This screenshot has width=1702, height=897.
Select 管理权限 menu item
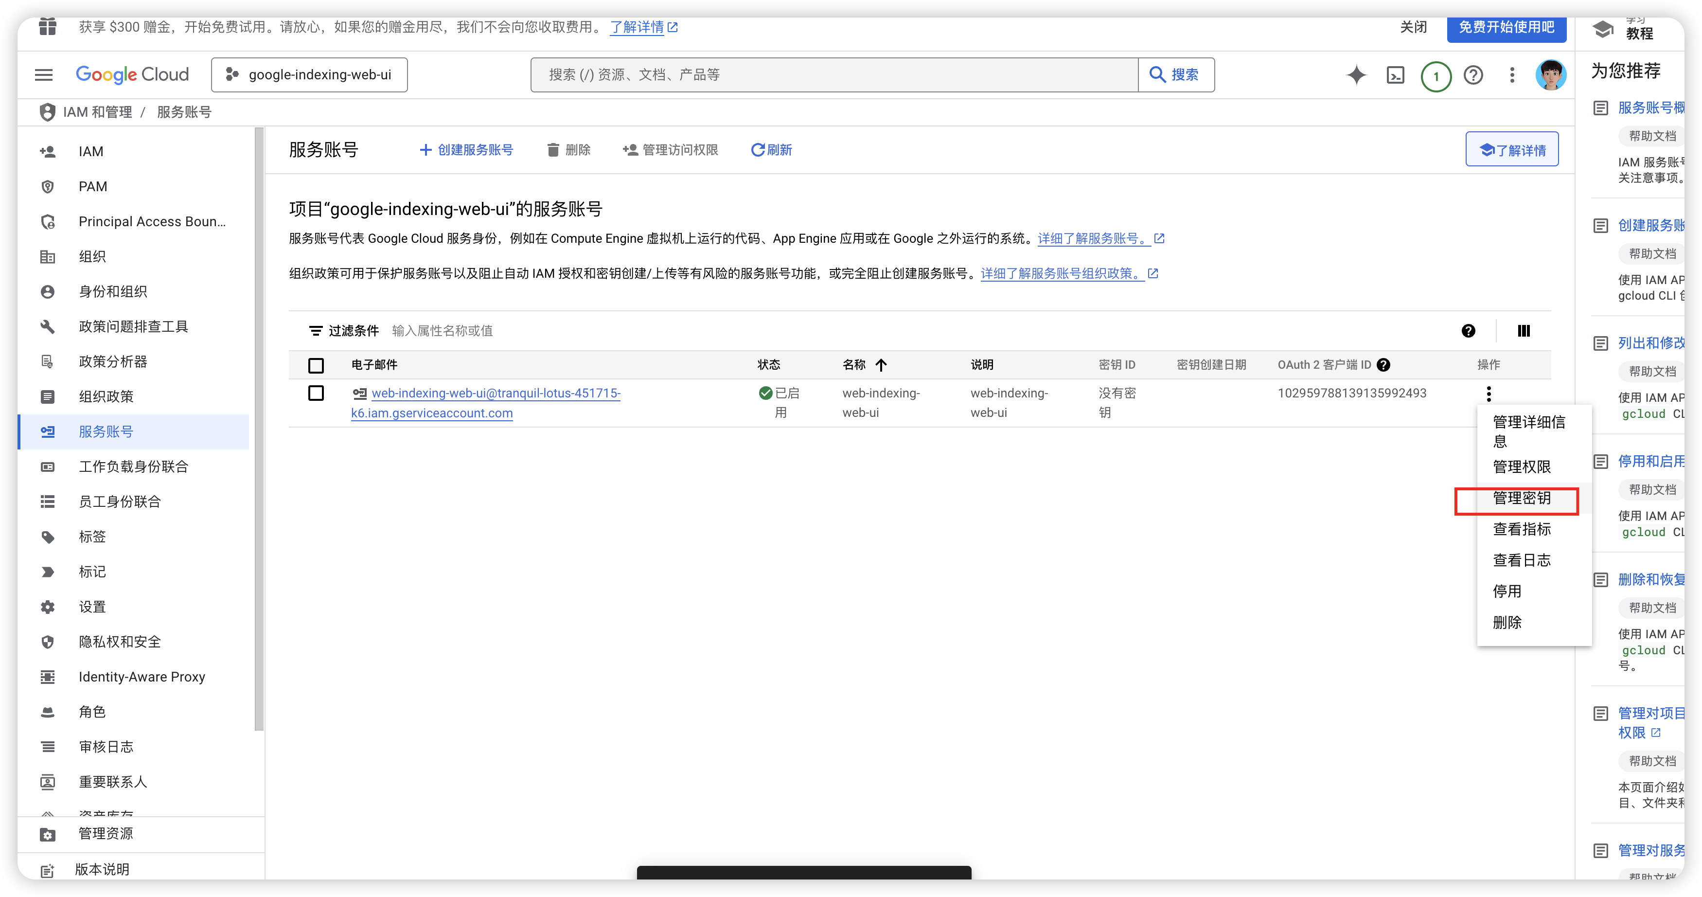[x=1534, y=466]
